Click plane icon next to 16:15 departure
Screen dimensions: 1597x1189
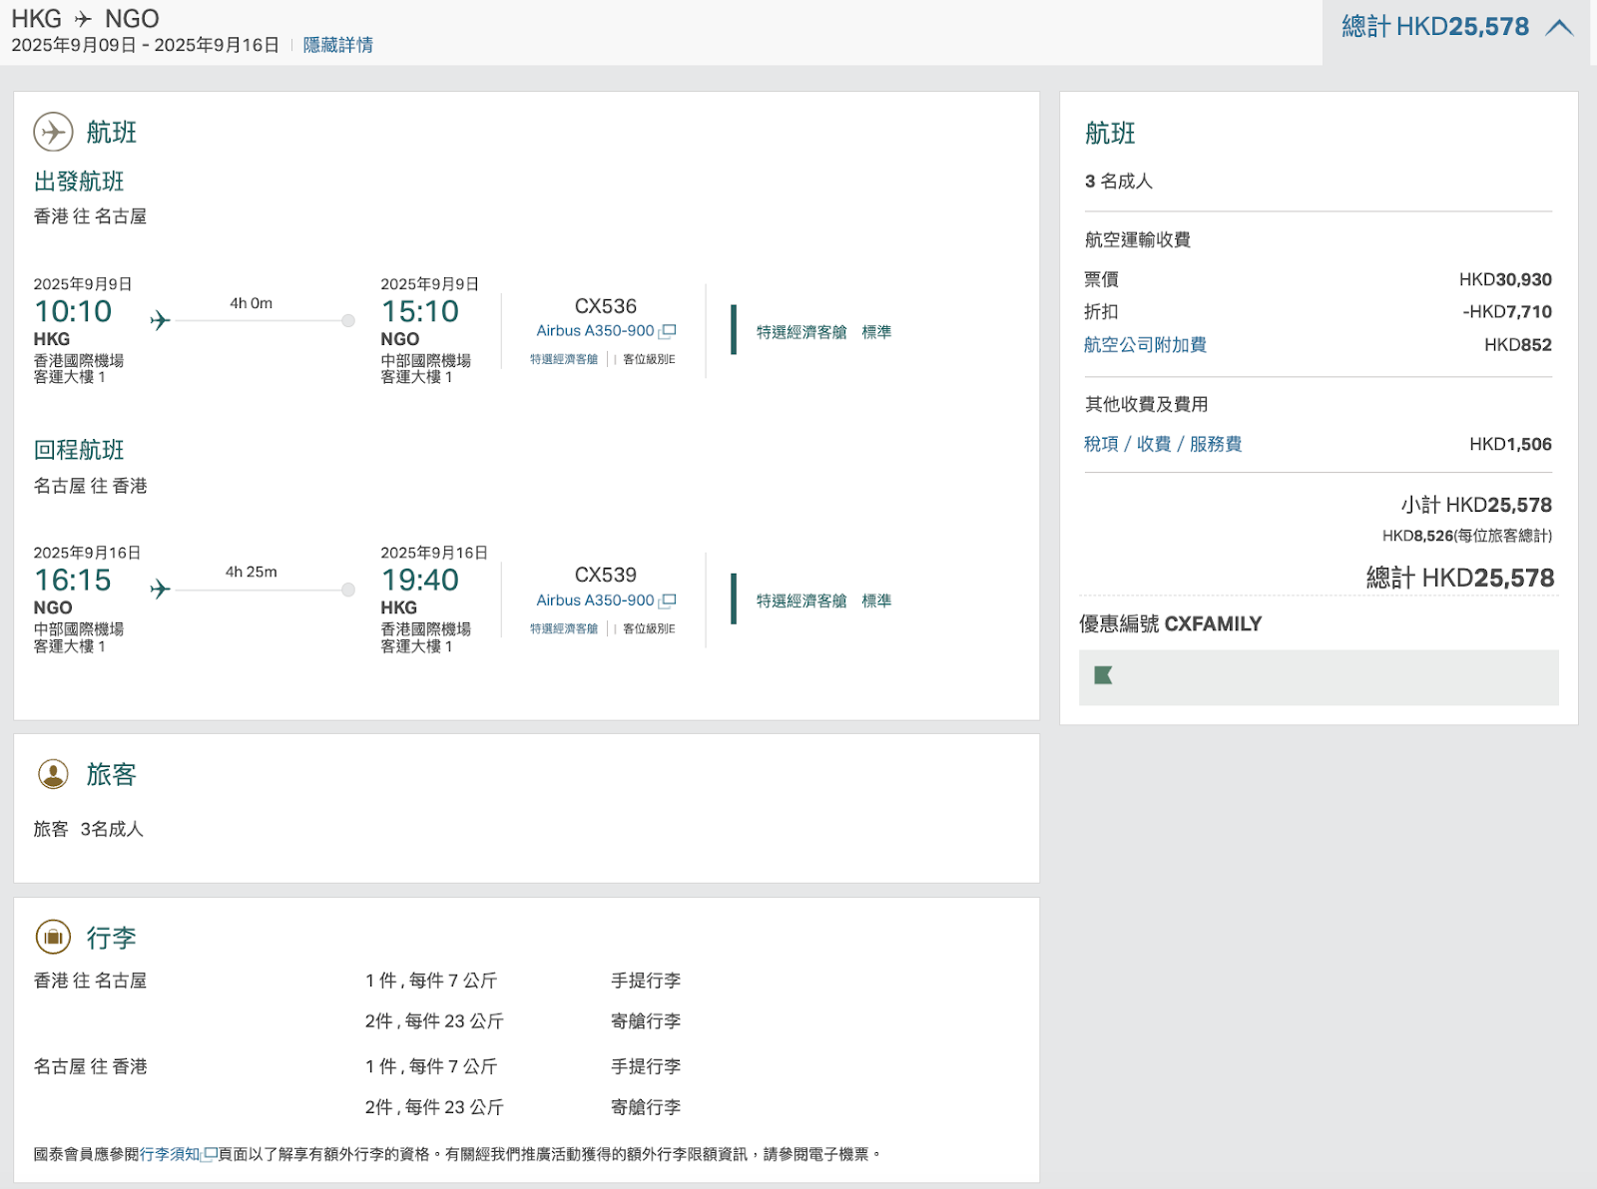160,590
